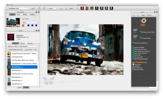
Task: Click the green arrow icon beside Shortcuts and Editing
Action: pos(133,43)
